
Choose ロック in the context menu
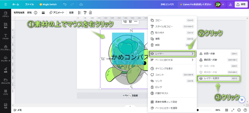172,87
